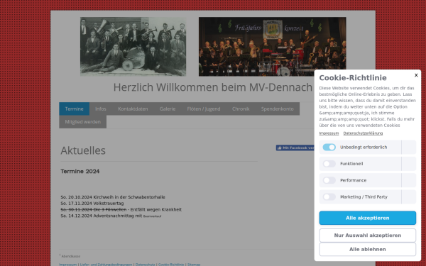
Task: Click the historic black-and-white band photo
Action: point(133,47)
